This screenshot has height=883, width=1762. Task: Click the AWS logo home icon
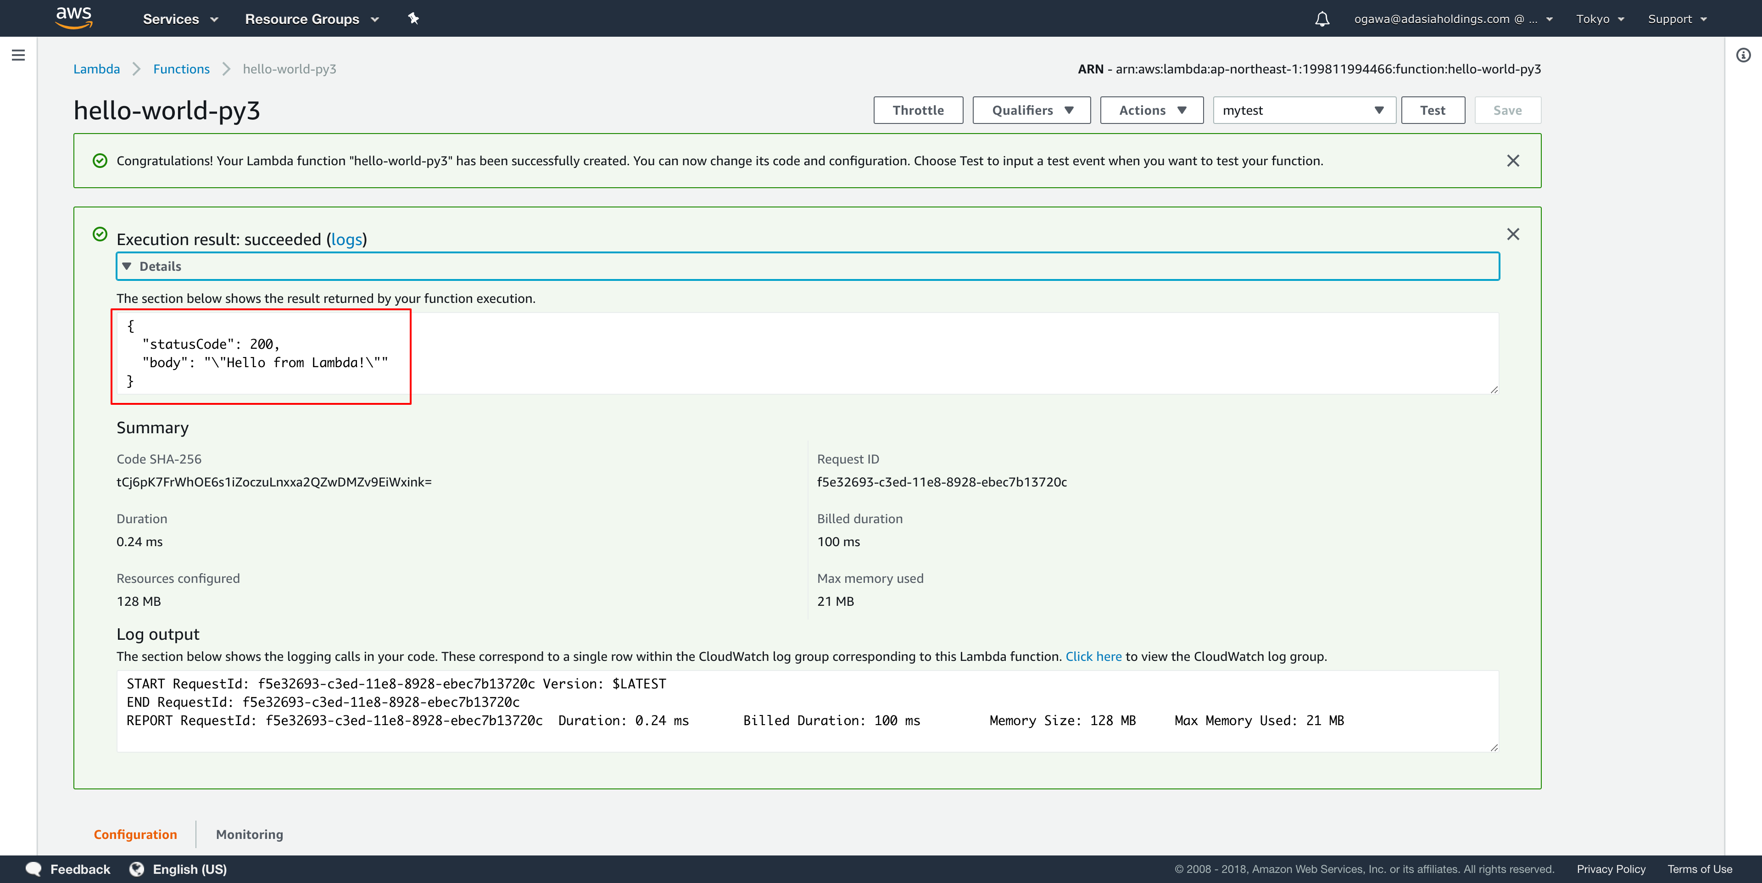click(x=74, y=18)
